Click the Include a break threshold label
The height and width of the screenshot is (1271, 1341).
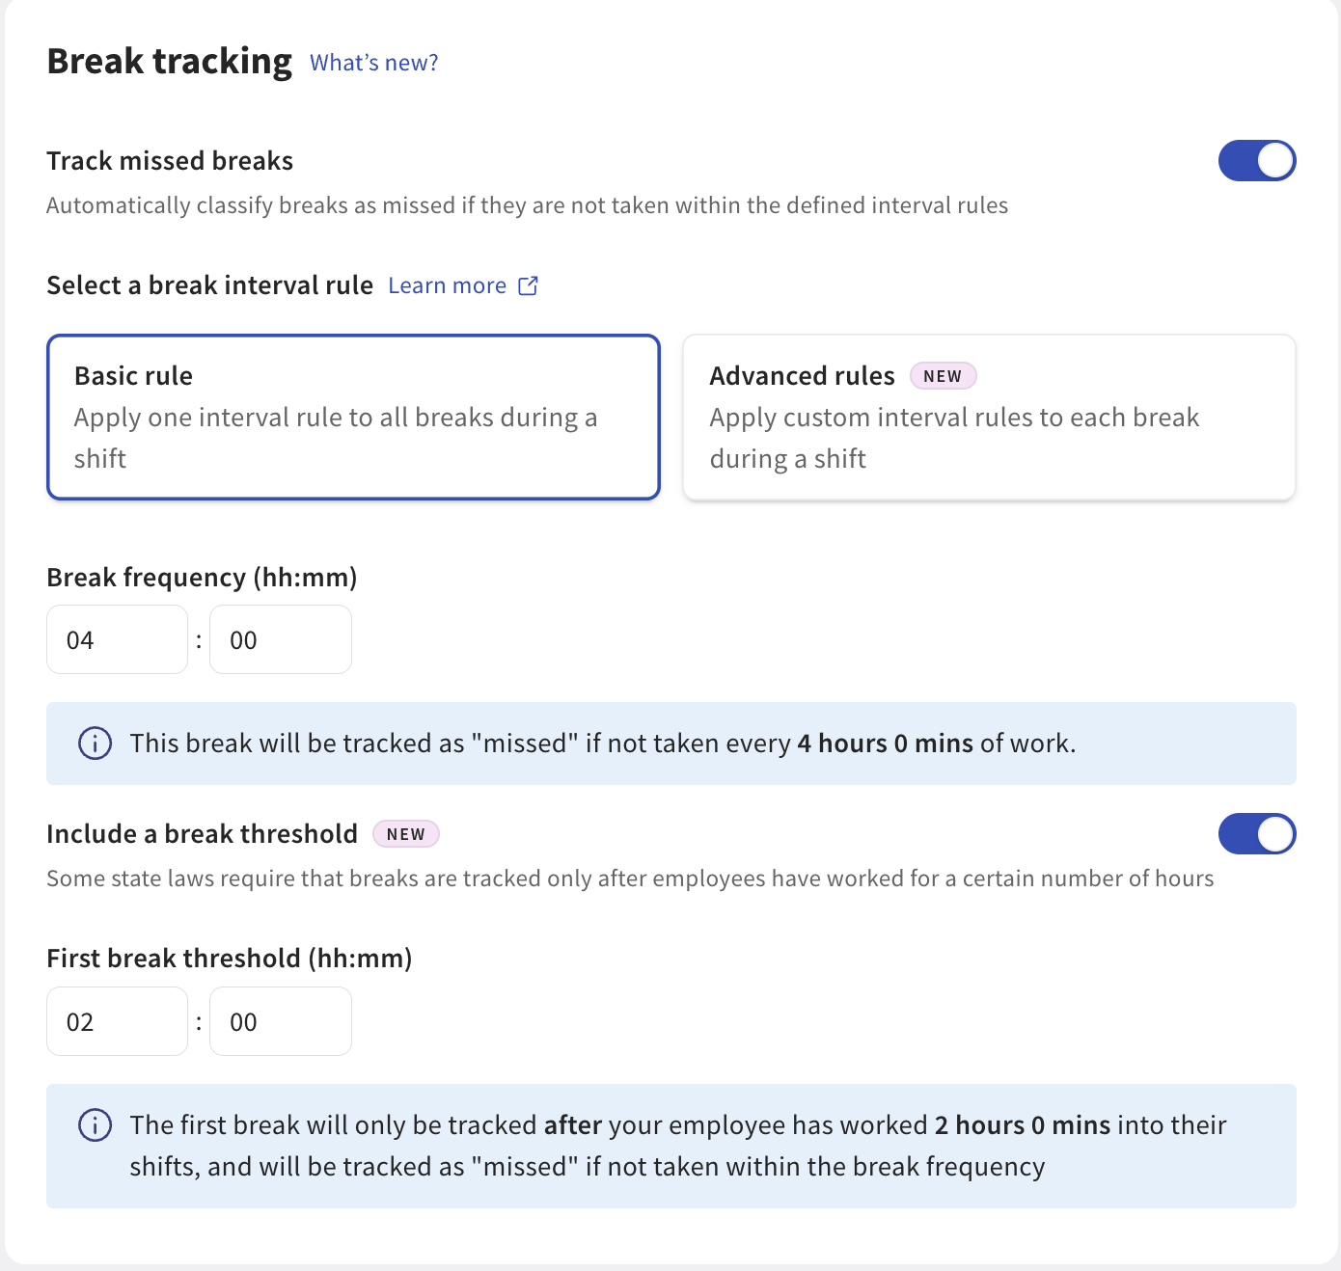click(202, 834)
